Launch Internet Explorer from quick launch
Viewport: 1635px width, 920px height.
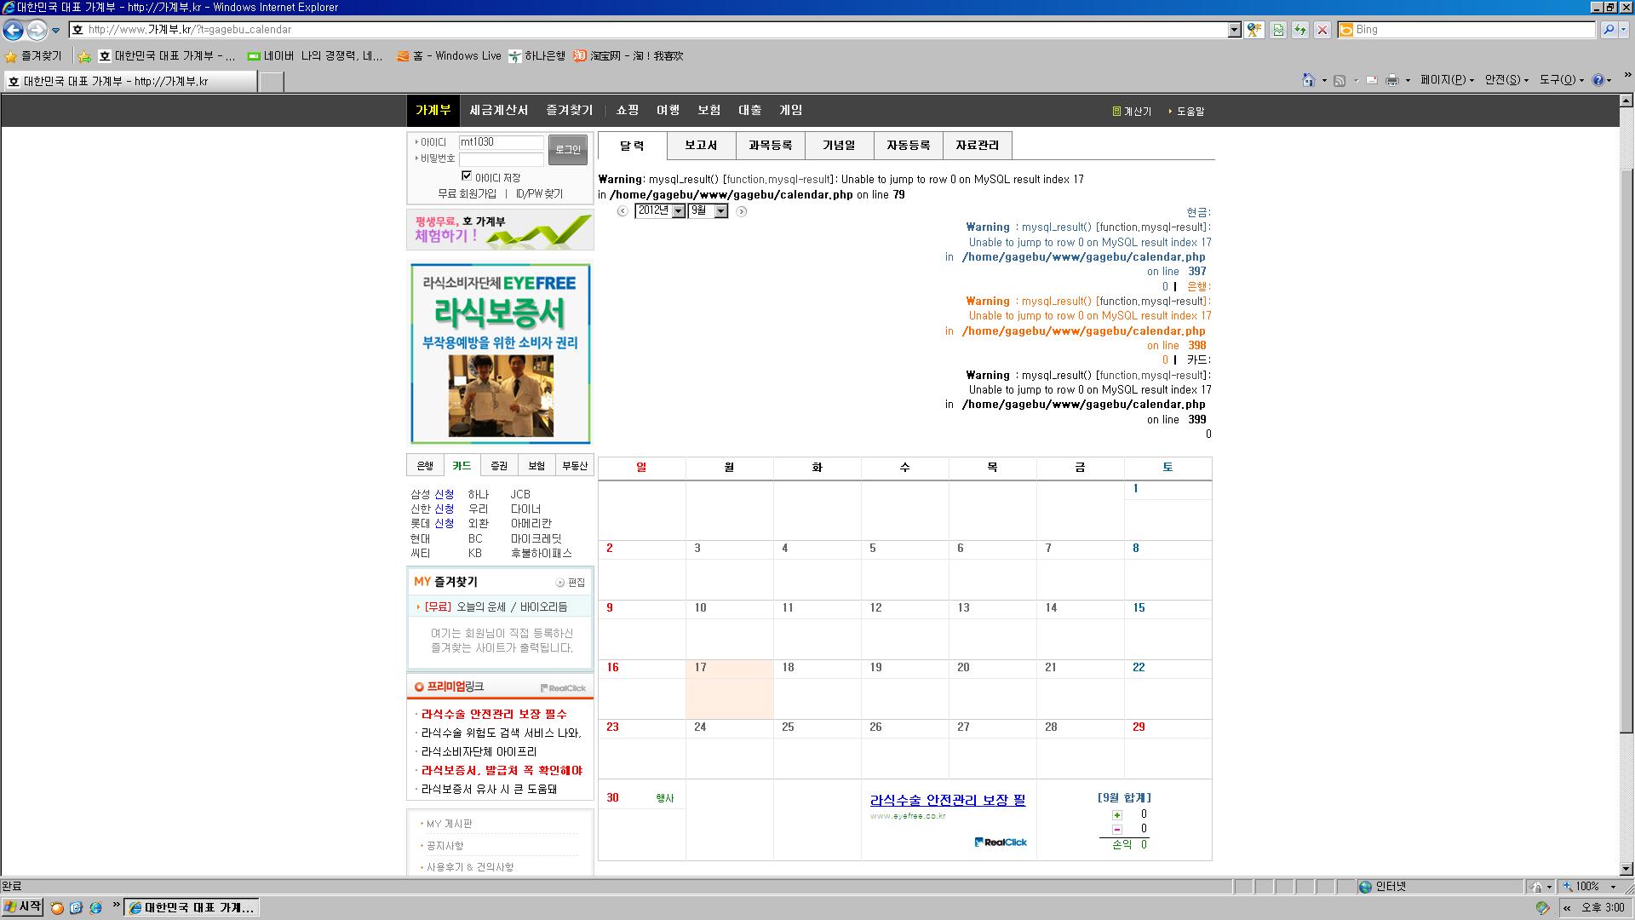pyautogui.click(x=95, y=908)
